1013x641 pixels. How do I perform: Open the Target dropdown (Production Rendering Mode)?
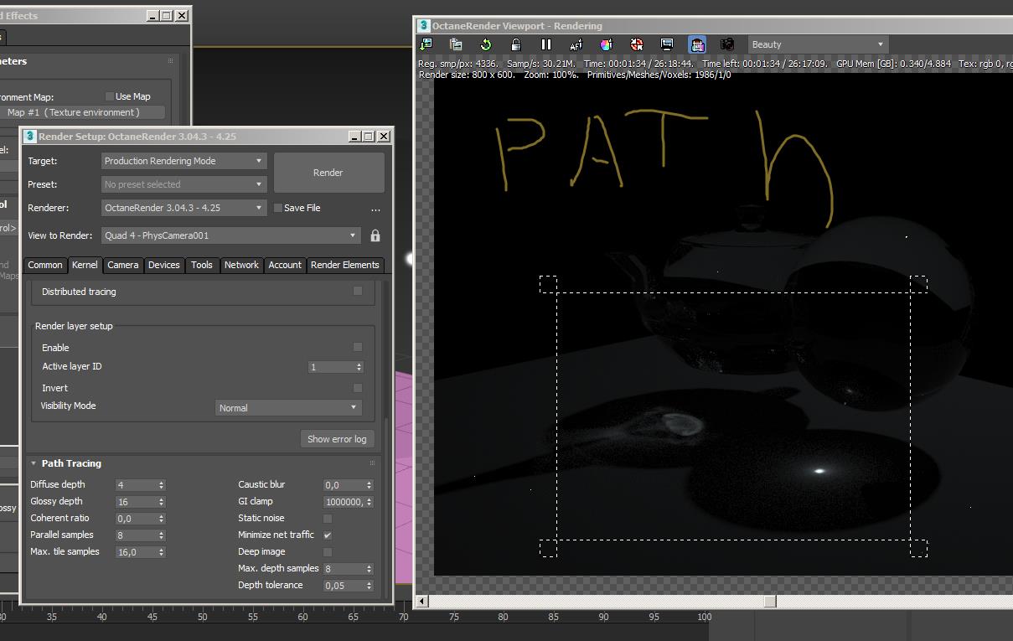184,161
